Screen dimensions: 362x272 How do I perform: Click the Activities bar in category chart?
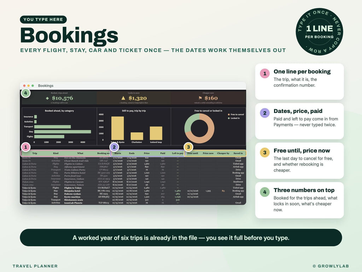click(35, 122)
